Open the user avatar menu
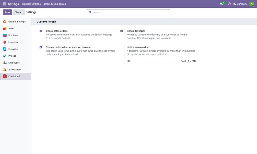 pos(252,4)
